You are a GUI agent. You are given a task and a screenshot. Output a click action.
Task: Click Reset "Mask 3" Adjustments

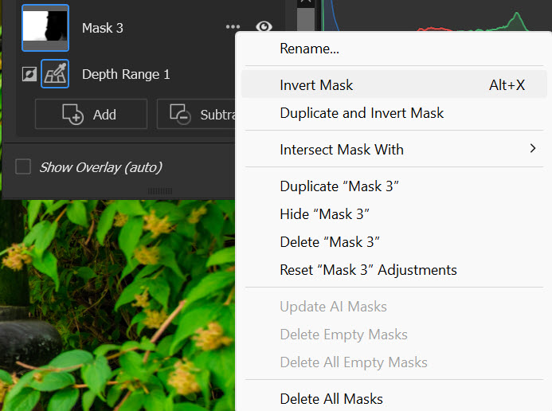[368, 270]
